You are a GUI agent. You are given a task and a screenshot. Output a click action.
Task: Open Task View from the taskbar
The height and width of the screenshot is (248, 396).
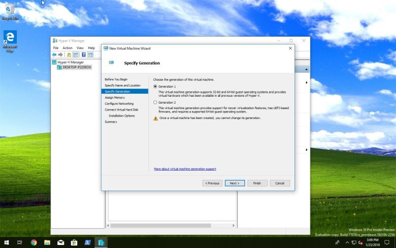19,243
